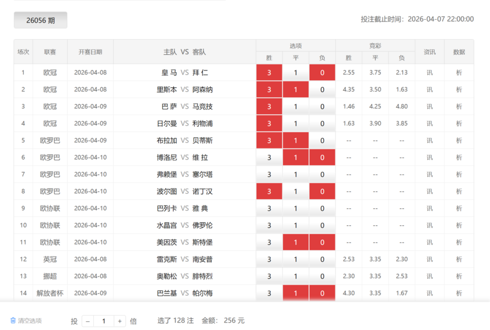Click the 竞彩 odds group header
This screenshot has width=490, height=330.
375,46
